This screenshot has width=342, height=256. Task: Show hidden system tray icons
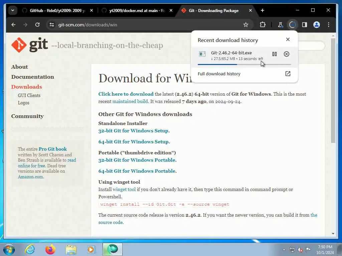284,250
